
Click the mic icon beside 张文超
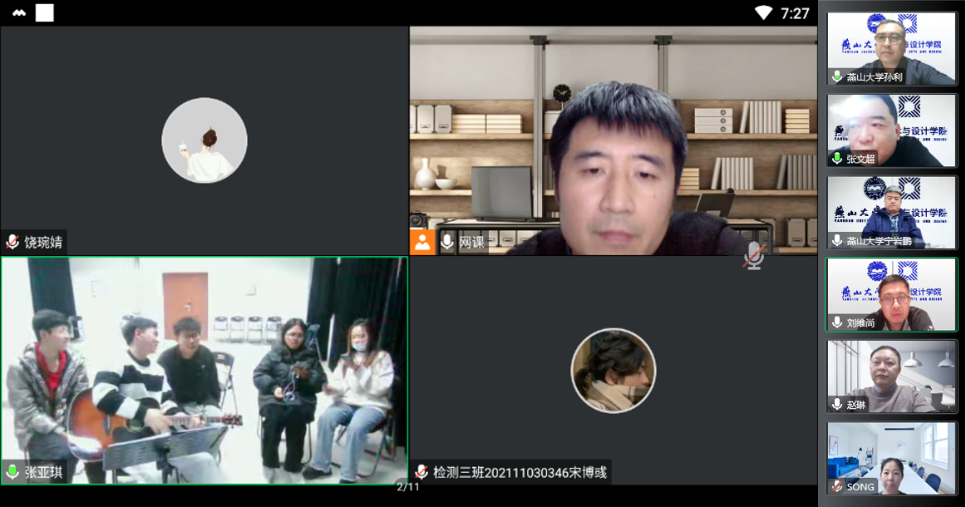pos(837,159)
